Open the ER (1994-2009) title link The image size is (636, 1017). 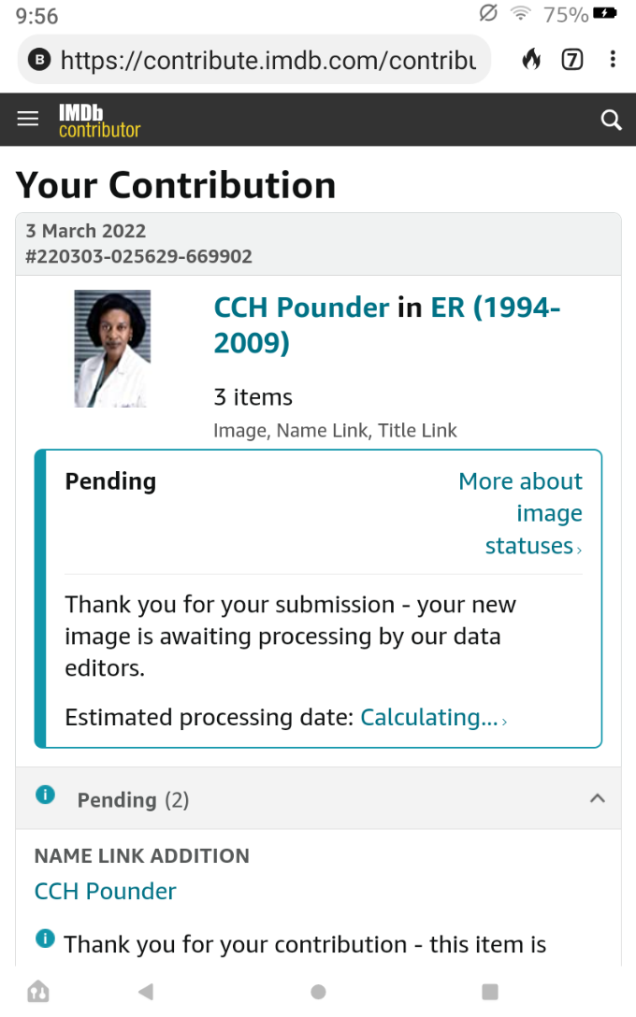(495, 308)
